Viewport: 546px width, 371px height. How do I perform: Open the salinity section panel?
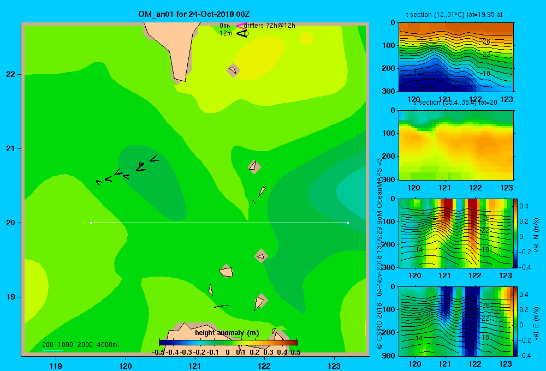pos(456,145)
